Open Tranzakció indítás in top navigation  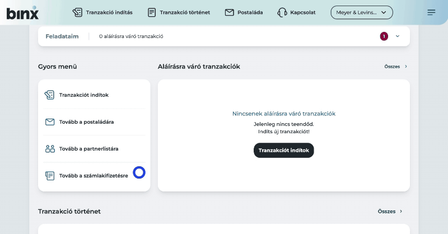point(102,12)
